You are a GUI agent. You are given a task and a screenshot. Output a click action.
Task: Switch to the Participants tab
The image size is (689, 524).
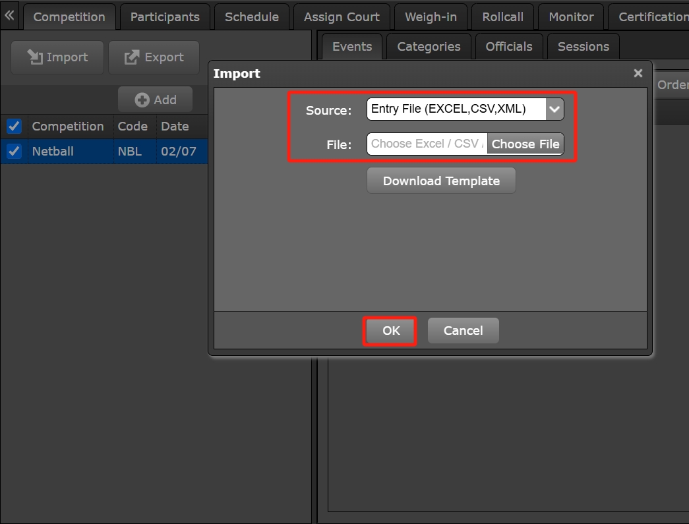[165, 17]
